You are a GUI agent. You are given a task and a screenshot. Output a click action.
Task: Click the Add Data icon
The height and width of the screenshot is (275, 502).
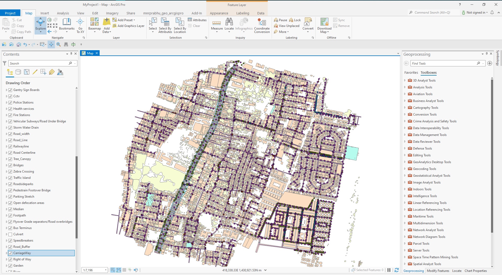107,22
